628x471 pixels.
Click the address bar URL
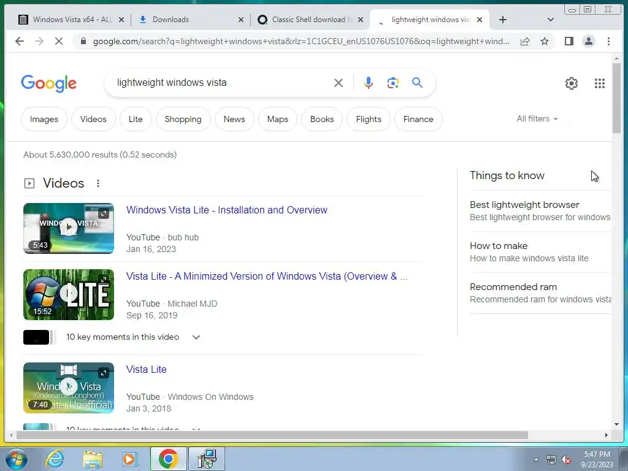pyautogui.click(x=301, y=41)
